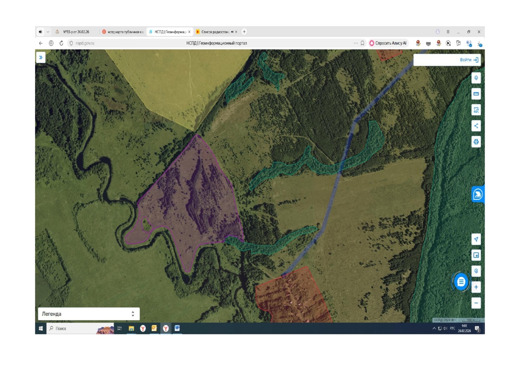The image size is (522, 369).
Task: Expand the Легенда dropdown panel
Action: click(x=89, y=314)
